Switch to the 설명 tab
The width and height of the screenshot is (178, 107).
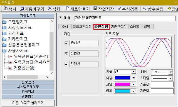tap(147, 27)
